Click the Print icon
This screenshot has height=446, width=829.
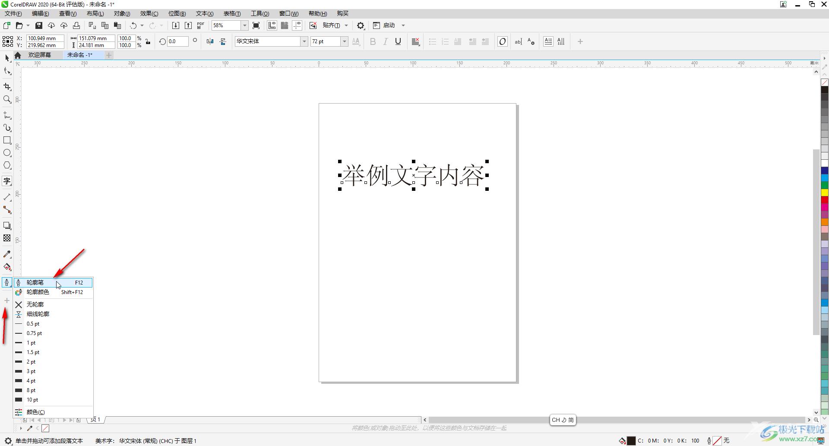(76, 25)
